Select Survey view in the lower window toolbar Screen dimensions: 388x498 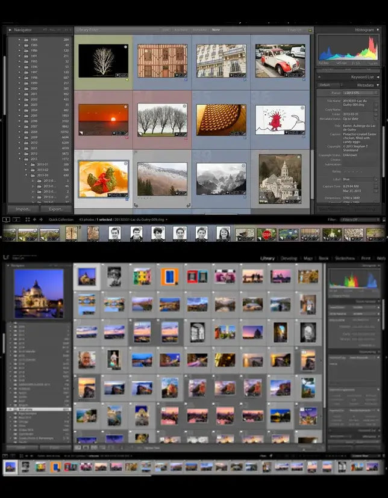pyautogui.click(x=102, y=447)
